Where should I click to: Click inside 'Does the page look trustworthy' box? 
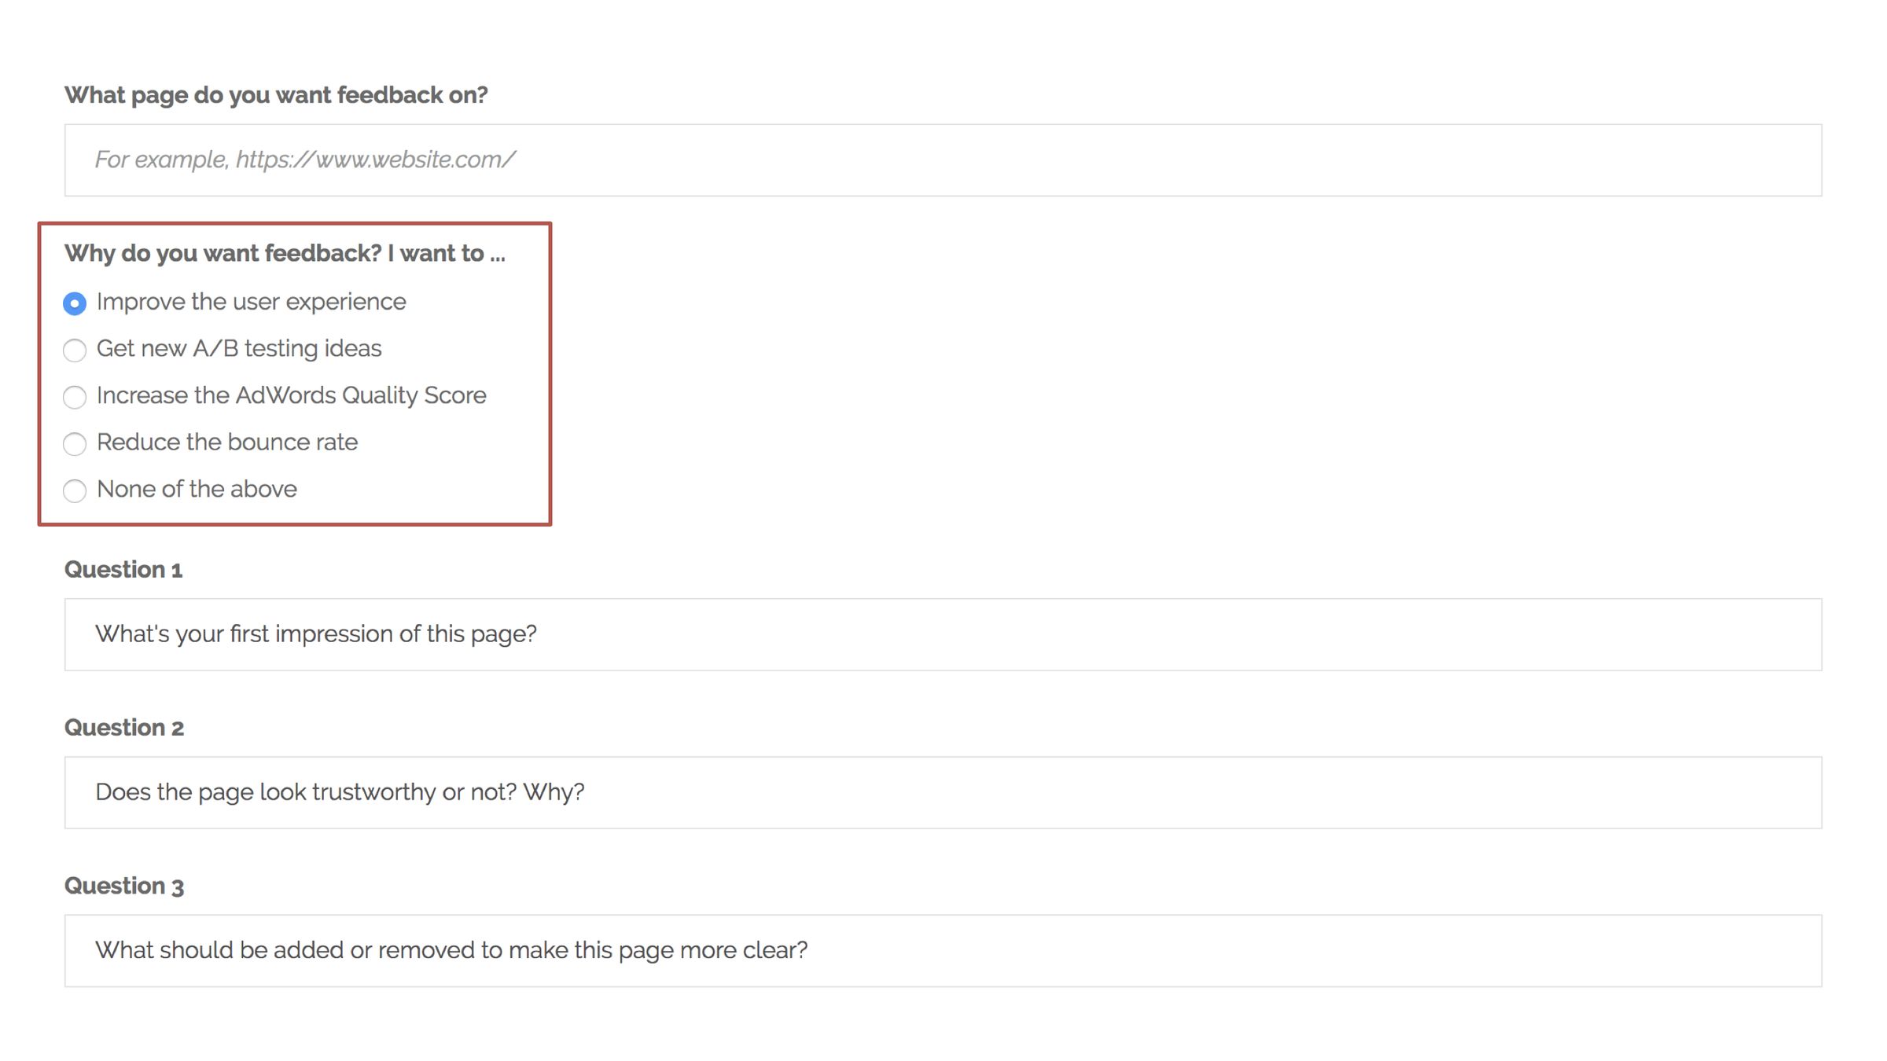click(340, 792)
